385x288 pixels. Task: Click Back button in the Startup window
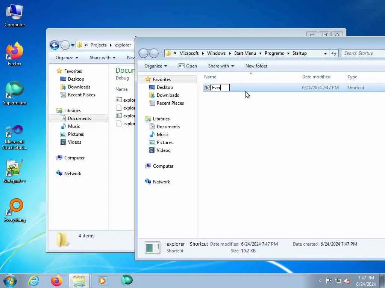click(x=143, y=53)
